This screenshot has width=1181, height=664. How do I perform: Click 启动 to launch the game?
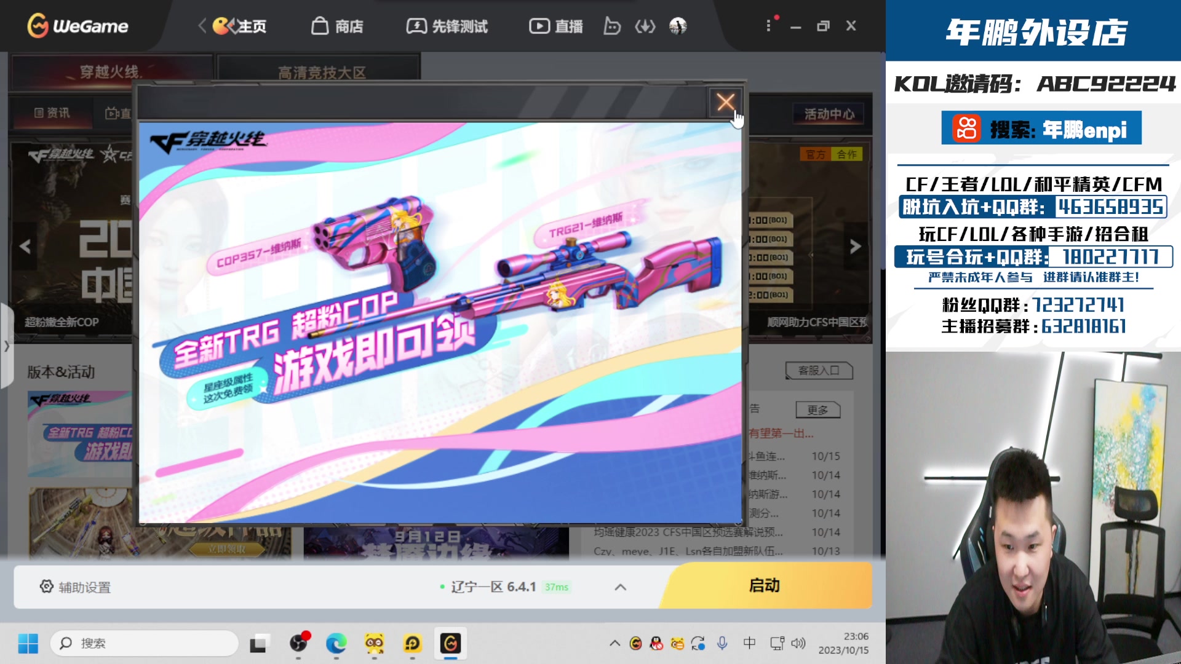click(765, 585)
